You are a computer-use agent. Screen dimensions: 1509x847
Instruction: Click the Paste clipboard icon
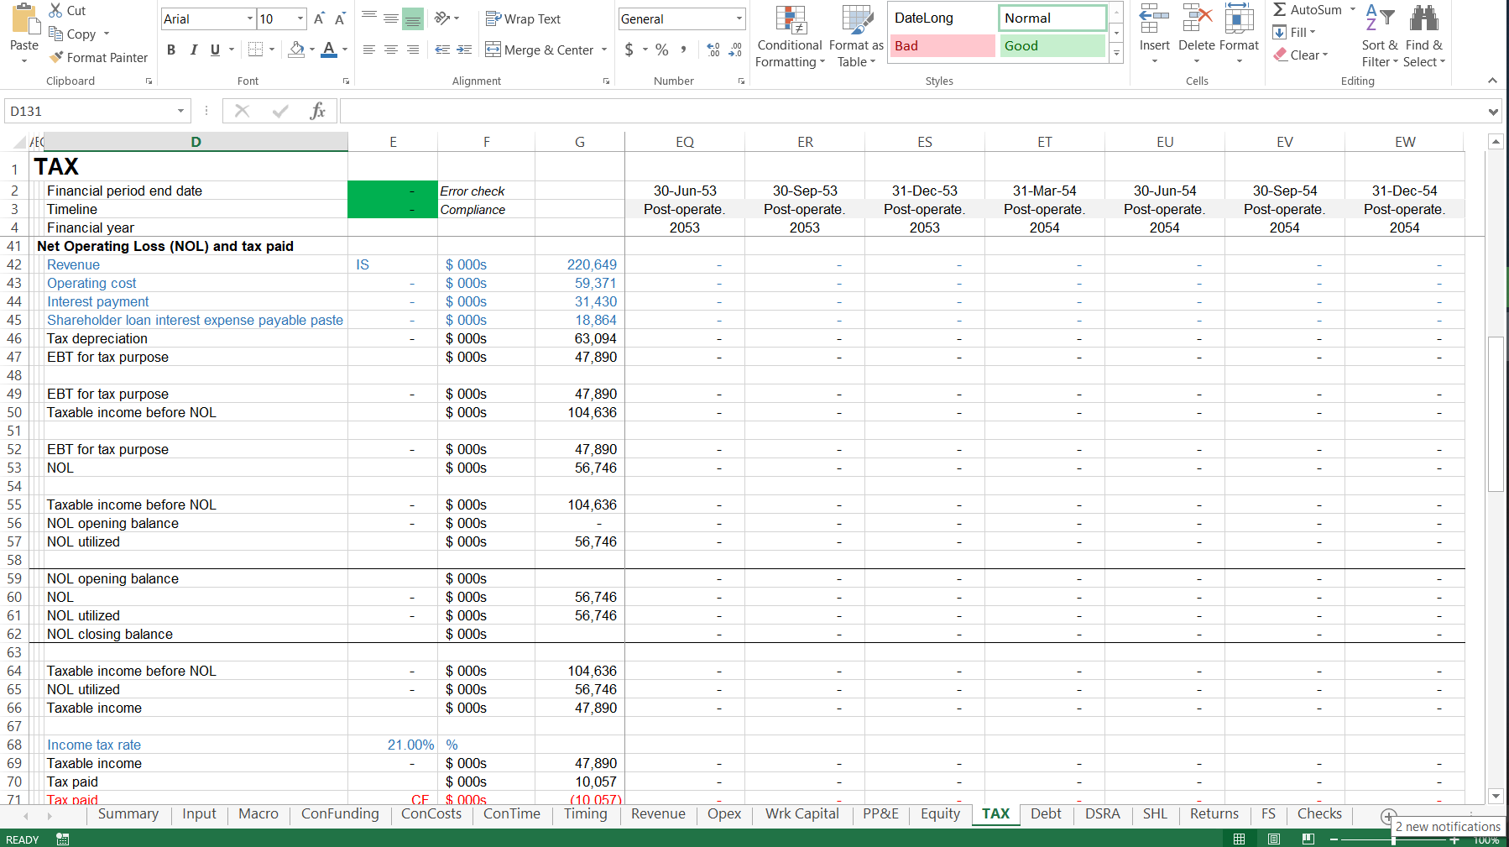[24, 18]
